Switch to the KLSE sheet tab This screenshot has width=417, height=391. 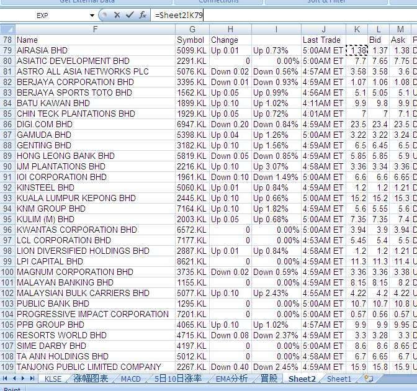coord(53,379)
